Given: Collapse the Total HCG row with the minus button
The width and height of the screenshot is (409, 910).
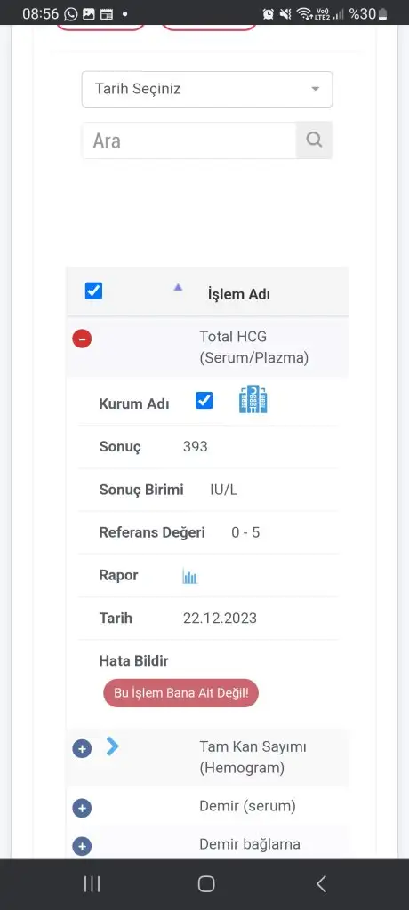Looking at the screenshot, I should click(x=82, y=339).
